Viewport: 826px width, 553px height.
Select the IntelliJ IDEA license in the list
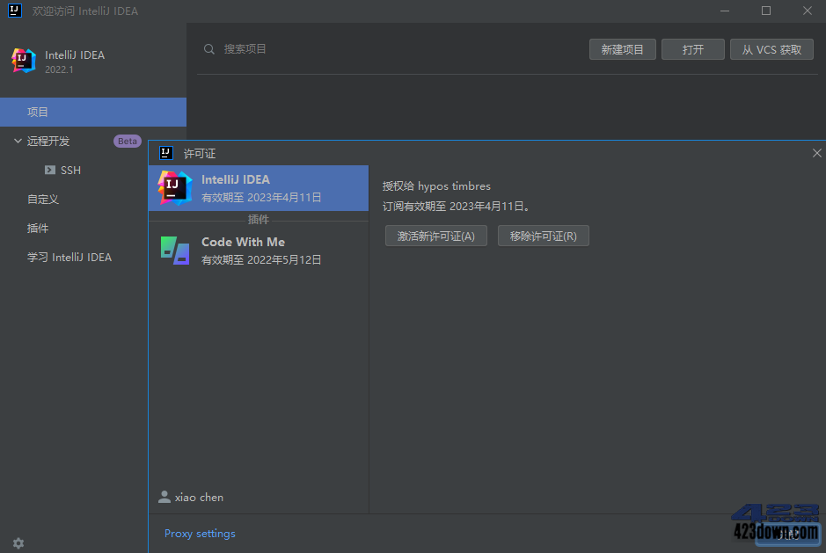(x=258, y=187)
